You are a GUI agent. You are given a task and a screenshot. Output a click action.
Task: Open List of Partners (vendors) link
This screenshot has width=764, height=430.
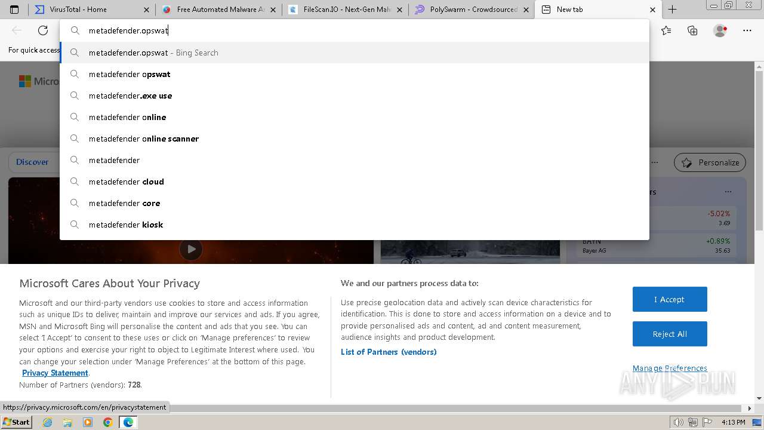(x=389, y=352)
